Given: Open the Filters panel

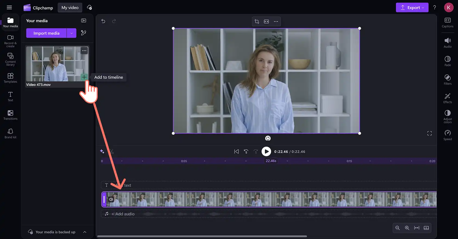Looking at the screenshot, I should (447, 80).
